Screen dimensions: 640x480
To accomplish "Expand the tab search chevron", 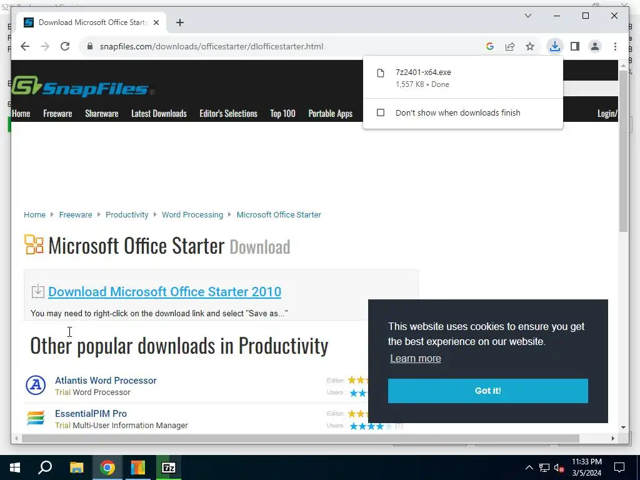I will (x=527, y=16).
